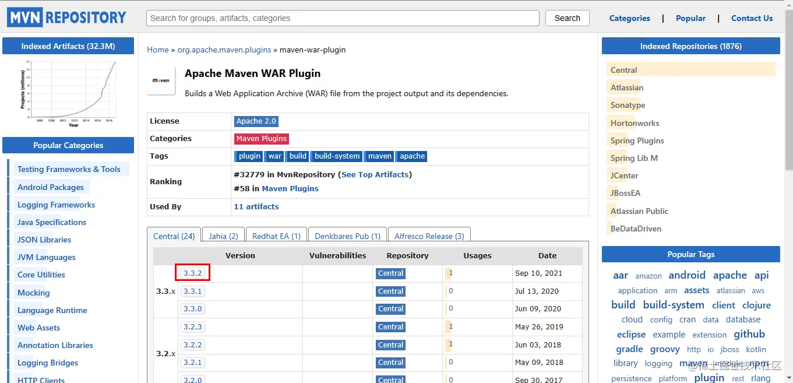Image resolution: width=793 pixels, height=383 pixels.
Task: Open Contact Us page link
Action: [x=752, y=18]
